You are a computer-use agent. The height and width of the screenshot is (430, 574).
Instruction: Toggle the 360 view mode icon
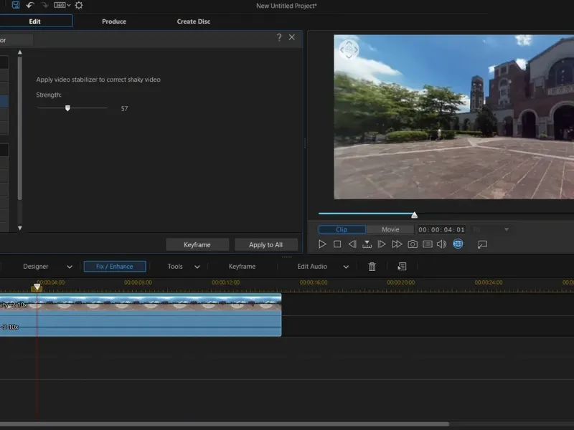pyautogui.click(x=458, y=244)
